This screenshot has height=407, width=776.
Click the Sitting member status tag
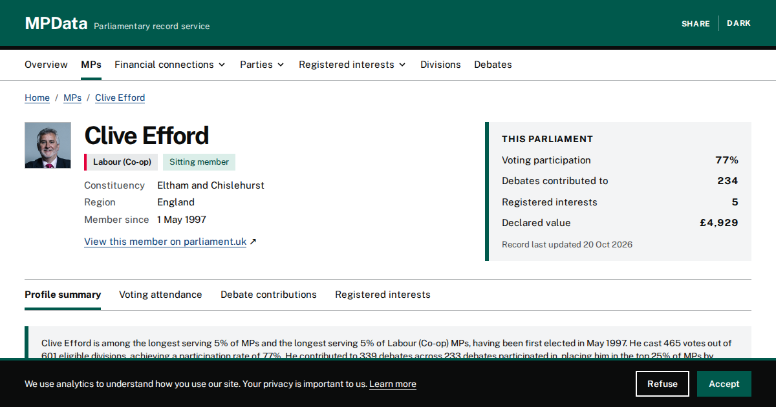(199, 162)
